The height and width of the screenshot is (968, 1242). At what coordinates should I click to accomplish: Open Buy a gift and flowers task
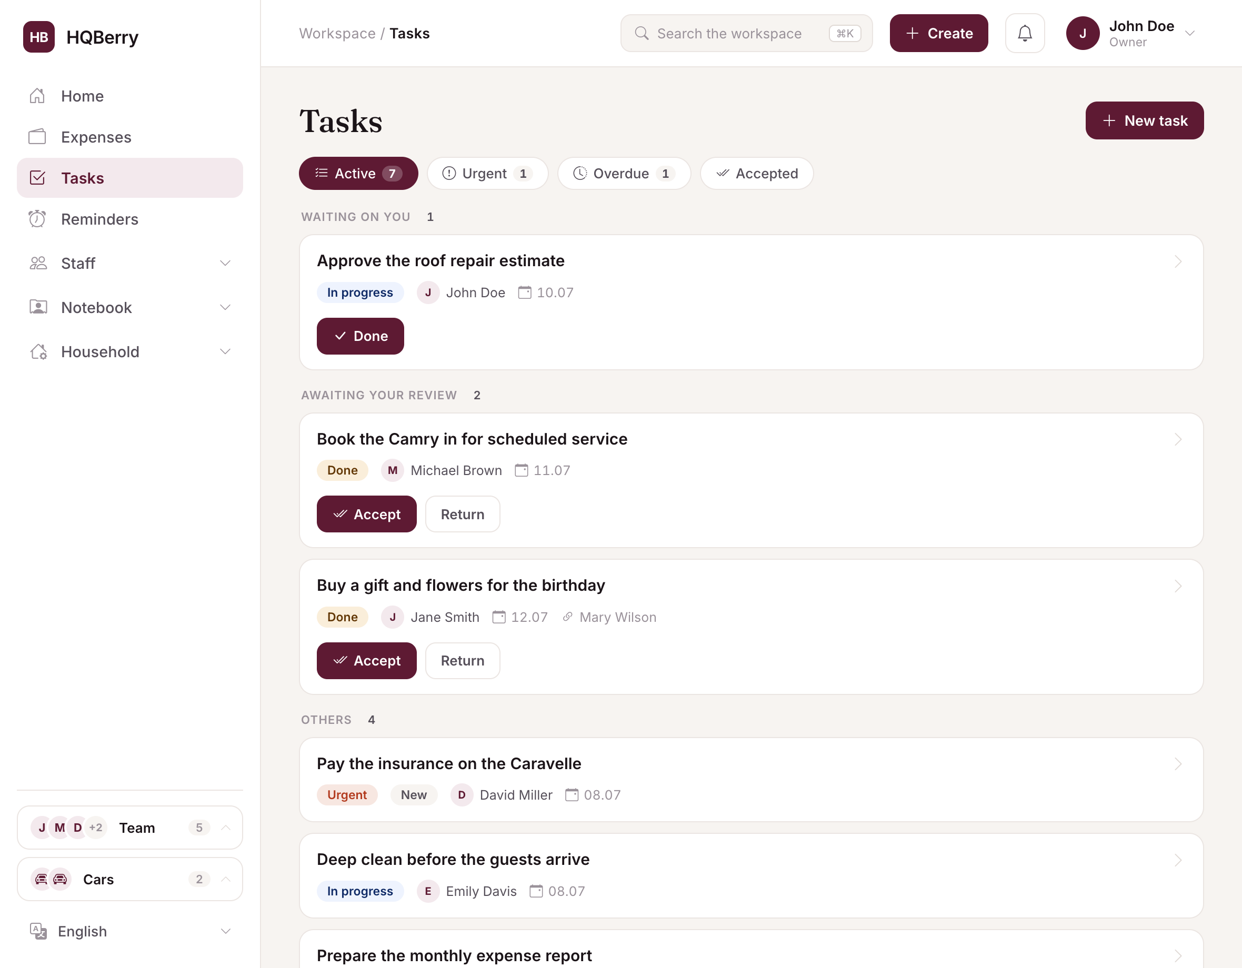click(x=460, y=586)
